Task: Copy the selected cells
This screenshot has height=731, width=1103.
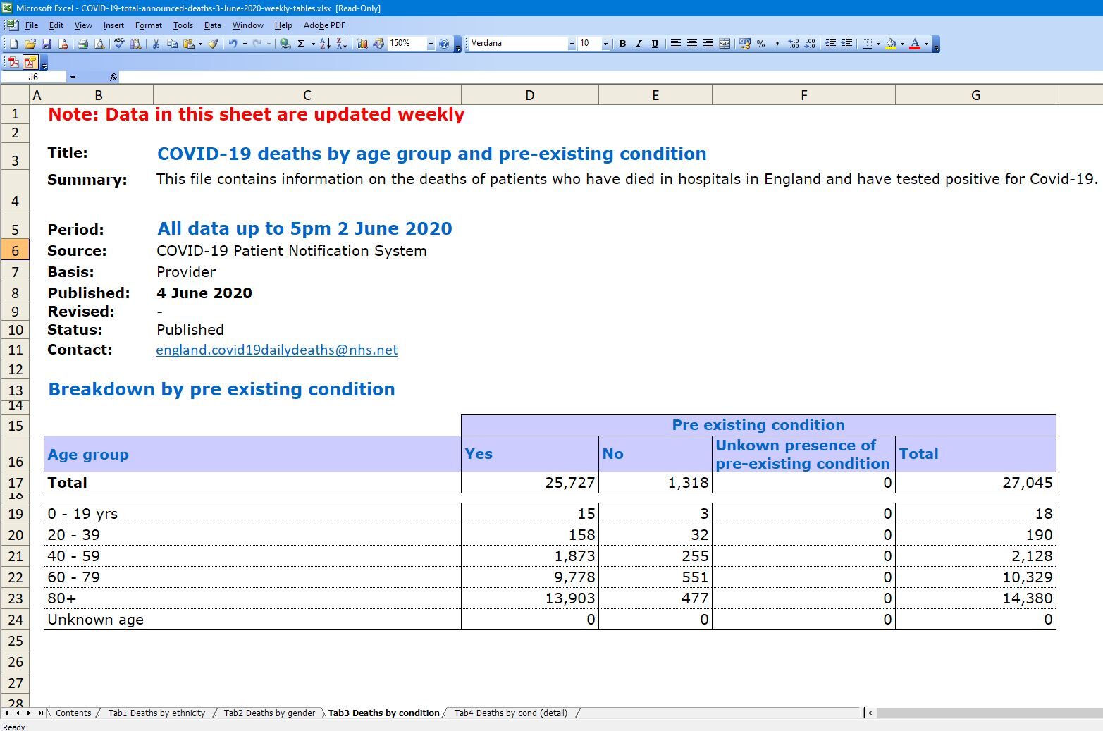Action: [172, 44]
